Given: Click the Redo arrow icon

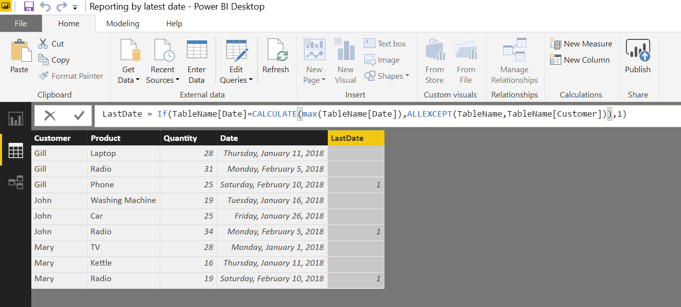Looking at the screenshot, I should (62, 7).
